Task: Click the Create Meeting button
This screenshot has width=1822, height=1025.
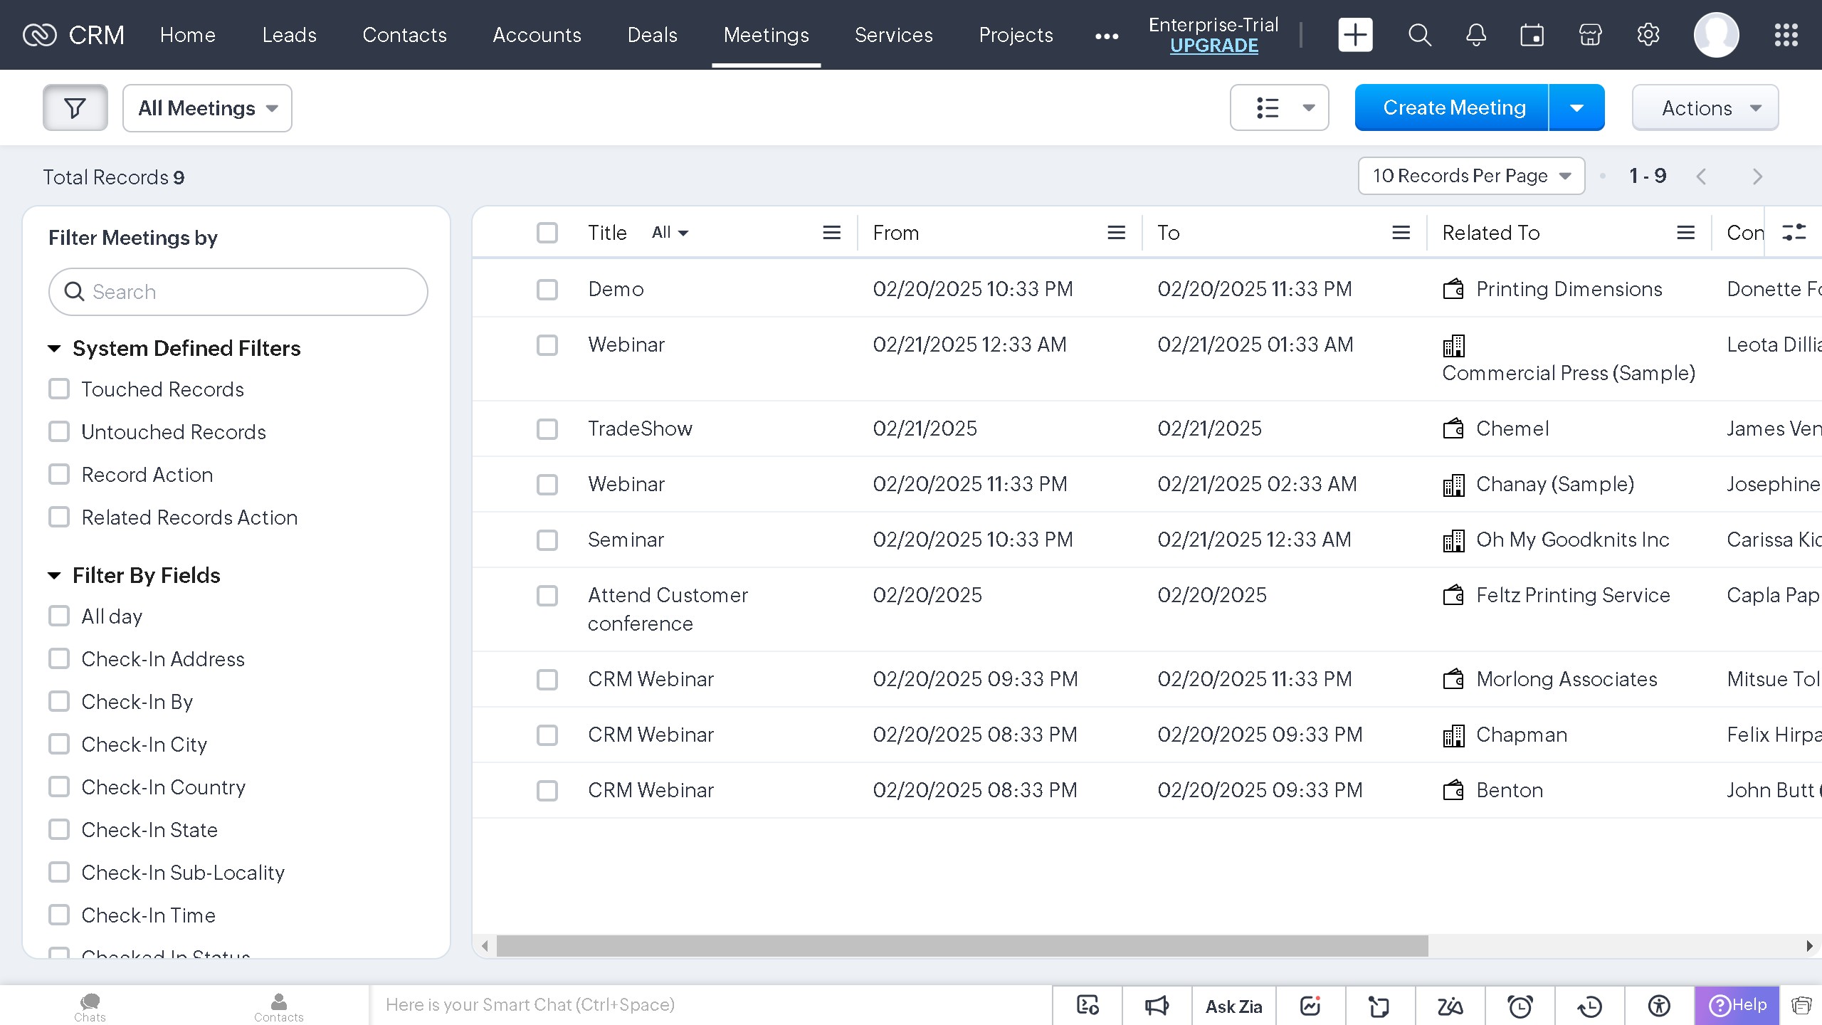Action: (x=1453, y=108)
